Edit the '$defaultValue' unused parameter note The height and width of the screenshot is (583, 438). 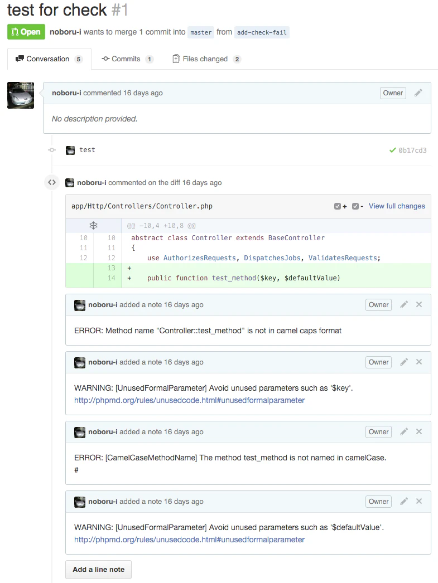pyautogui.click(x=404, y=501)
